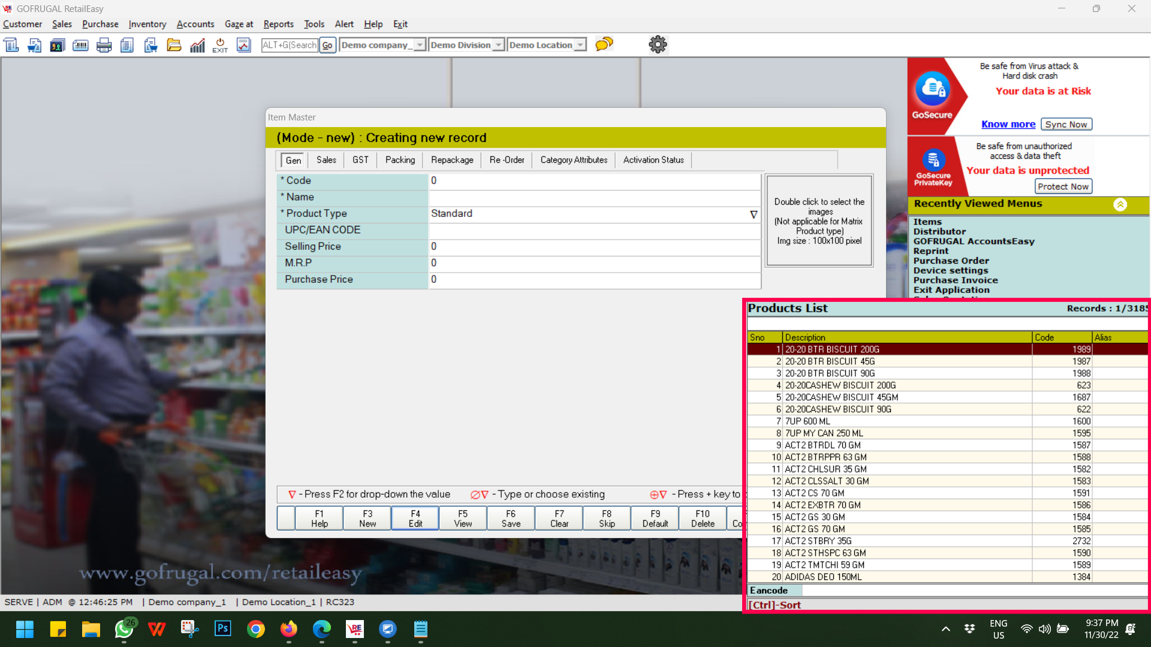1151x647 pixels.
Task: Switch to the GST tab
Action: 360,160
